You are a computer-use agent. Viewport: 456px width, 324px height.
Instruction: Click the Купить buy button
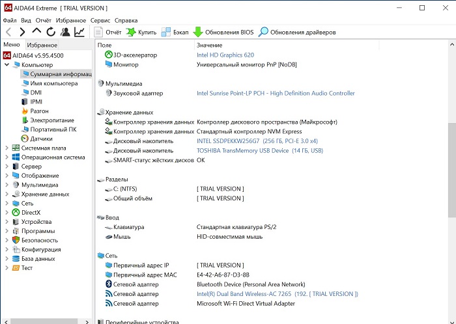(141, 33)
